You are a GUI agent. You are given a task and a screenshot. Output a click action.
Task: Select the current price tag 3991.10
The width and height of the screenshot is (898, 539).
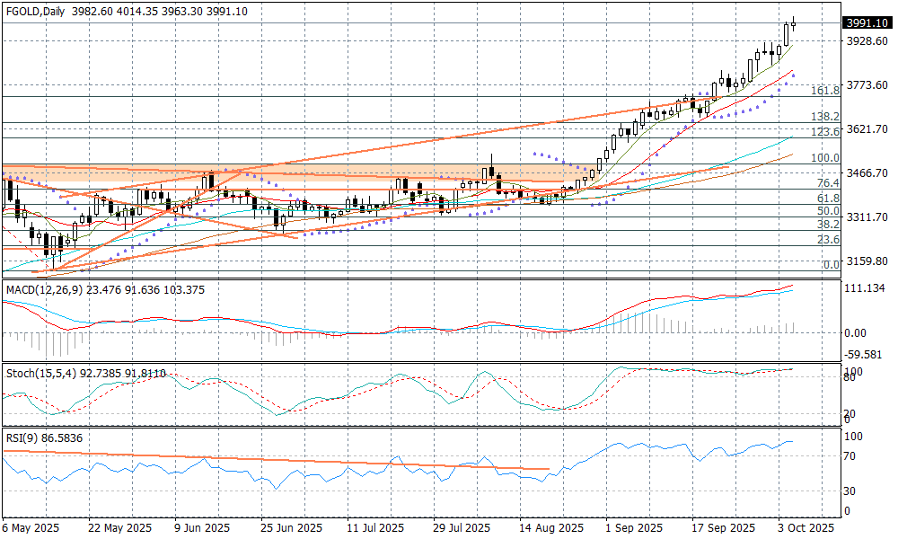click(867, 23)
